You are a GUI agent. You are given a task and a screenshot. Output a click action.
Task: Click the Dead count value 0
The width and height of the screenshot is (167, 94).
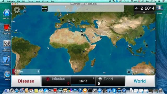(99, 84)
